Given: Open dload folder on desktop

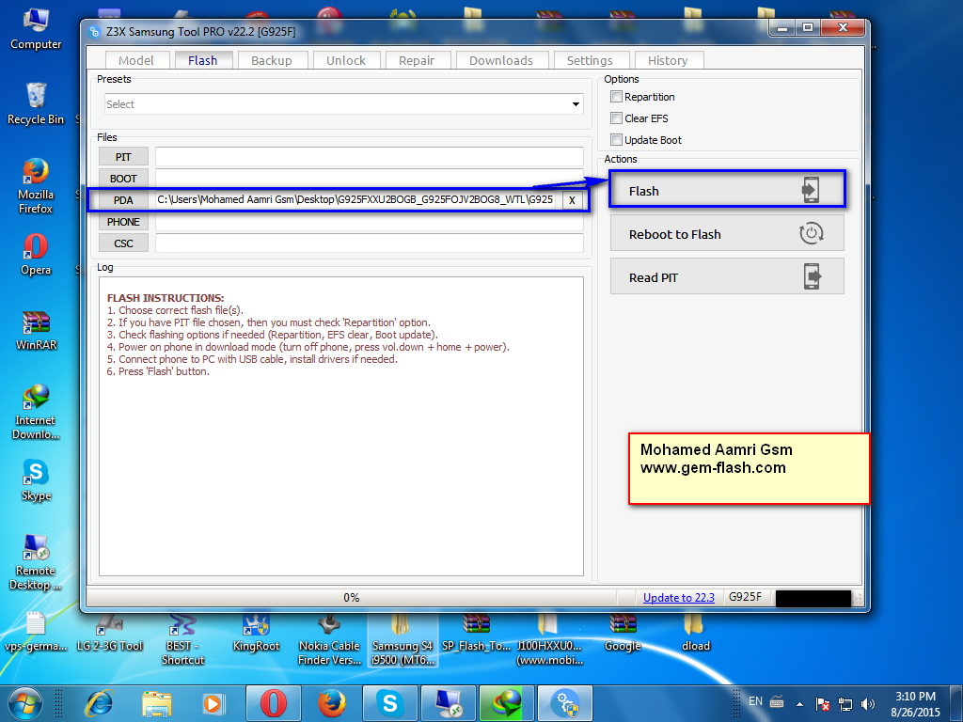Looking at the screenshot, I should (696, 633).
